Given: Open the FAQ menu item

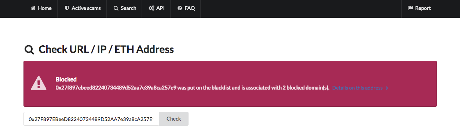Looking at the screenshot, I should pos(186,8).
